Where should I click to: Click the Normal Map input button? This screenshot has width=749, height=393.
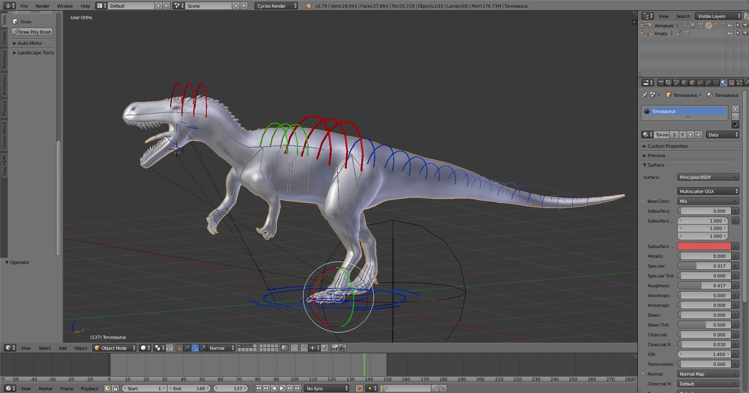point(708,374)
